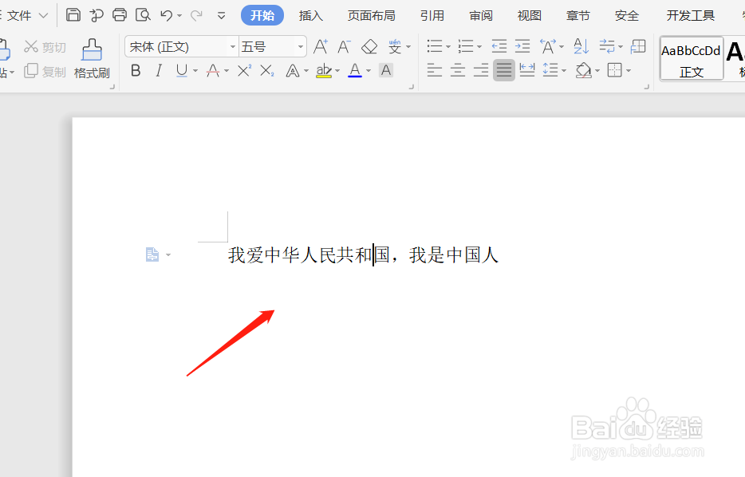Viewport: 745px width, 477px height.
Task: Switch to 视图 tab
Action: click(x=530, y=16)
